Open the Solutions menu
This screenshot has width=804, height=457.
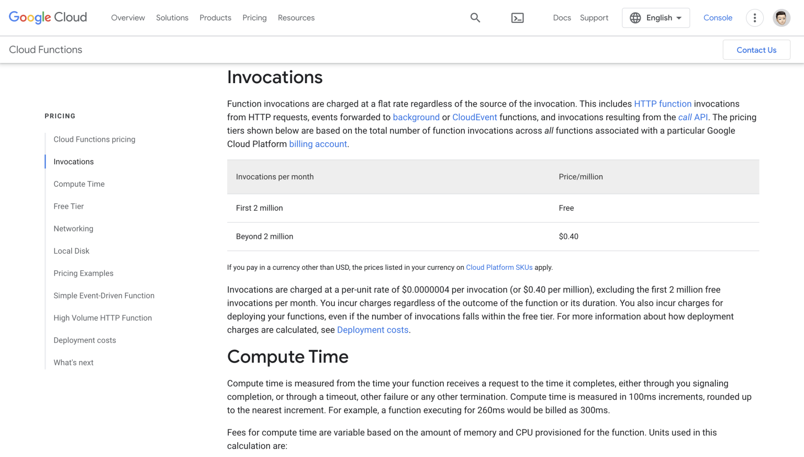[x=172, y=17]
